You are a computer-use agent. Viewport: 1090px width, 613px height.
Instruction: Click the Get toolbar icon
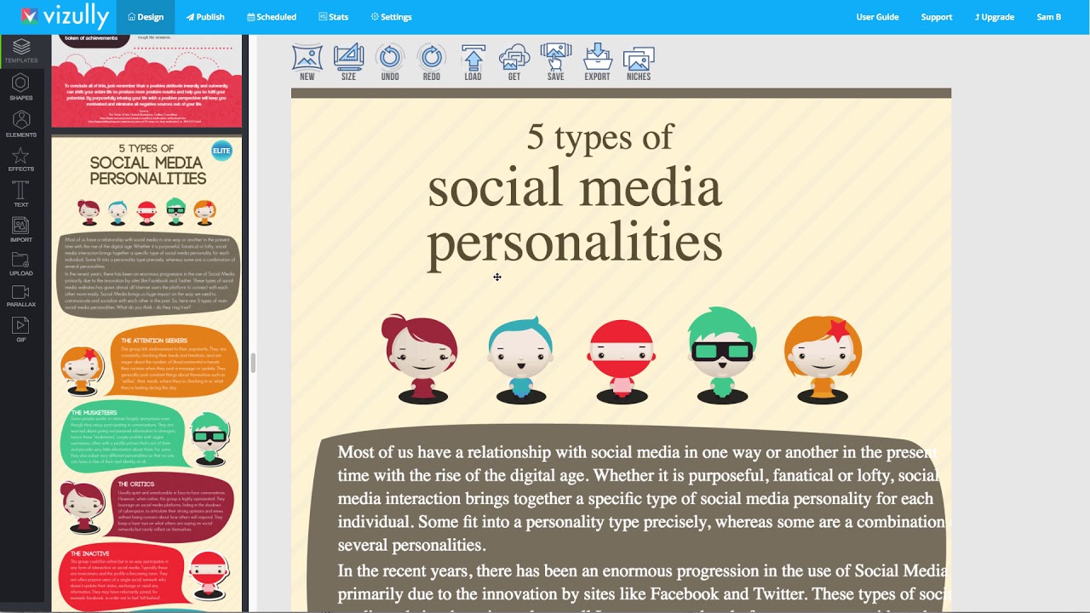click(514, 63)
